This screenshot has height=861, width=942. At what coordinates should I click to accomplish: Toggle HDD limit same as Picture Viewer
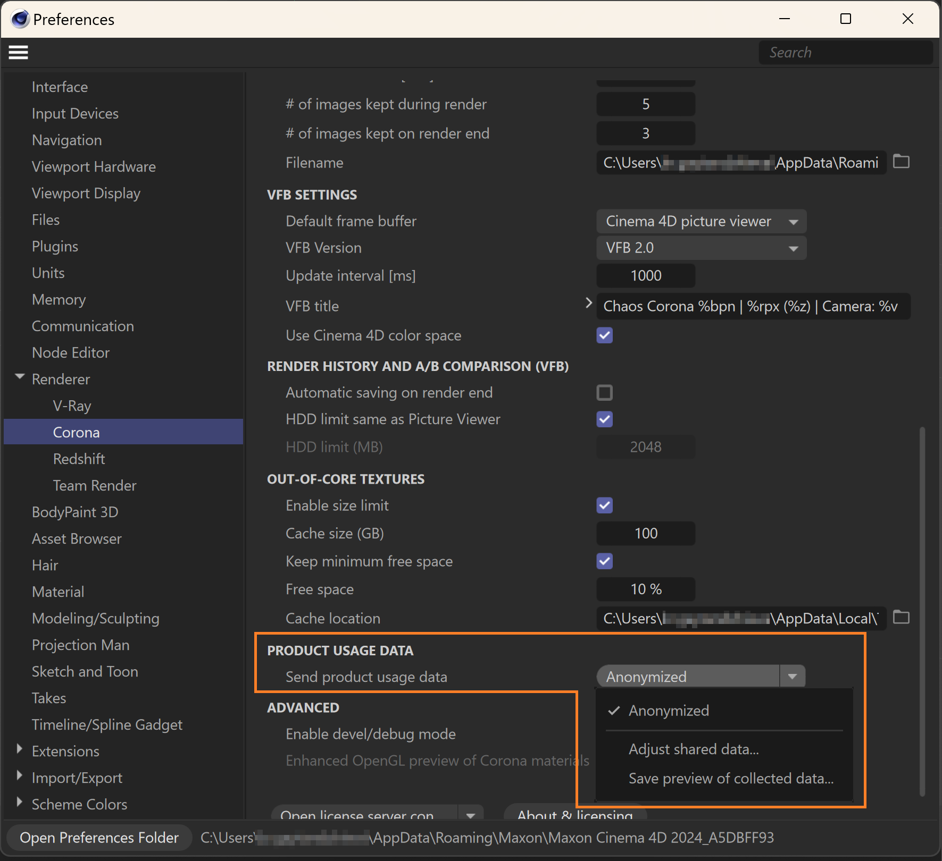[x=605, y=419]
